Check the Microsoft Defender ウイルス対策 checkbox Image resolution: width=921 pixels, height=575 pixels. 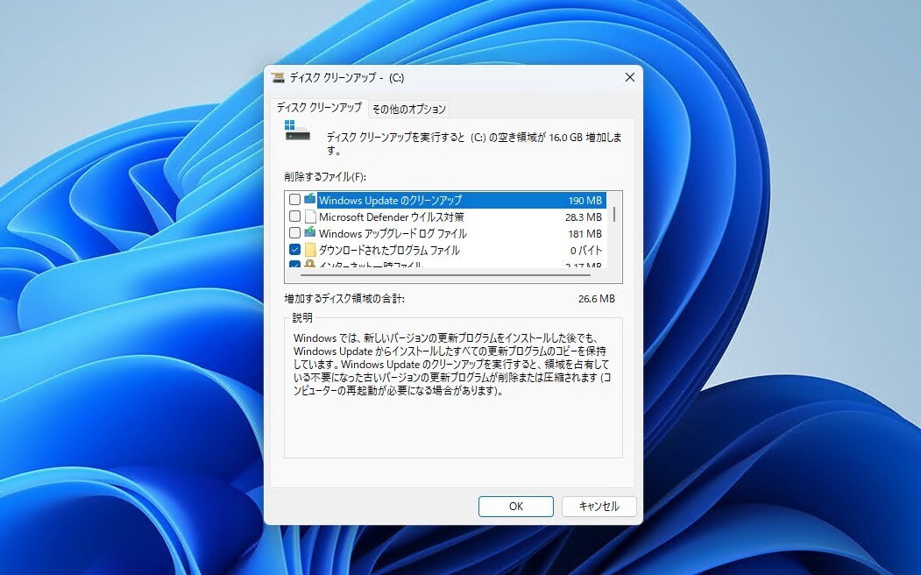coord(294,217)
